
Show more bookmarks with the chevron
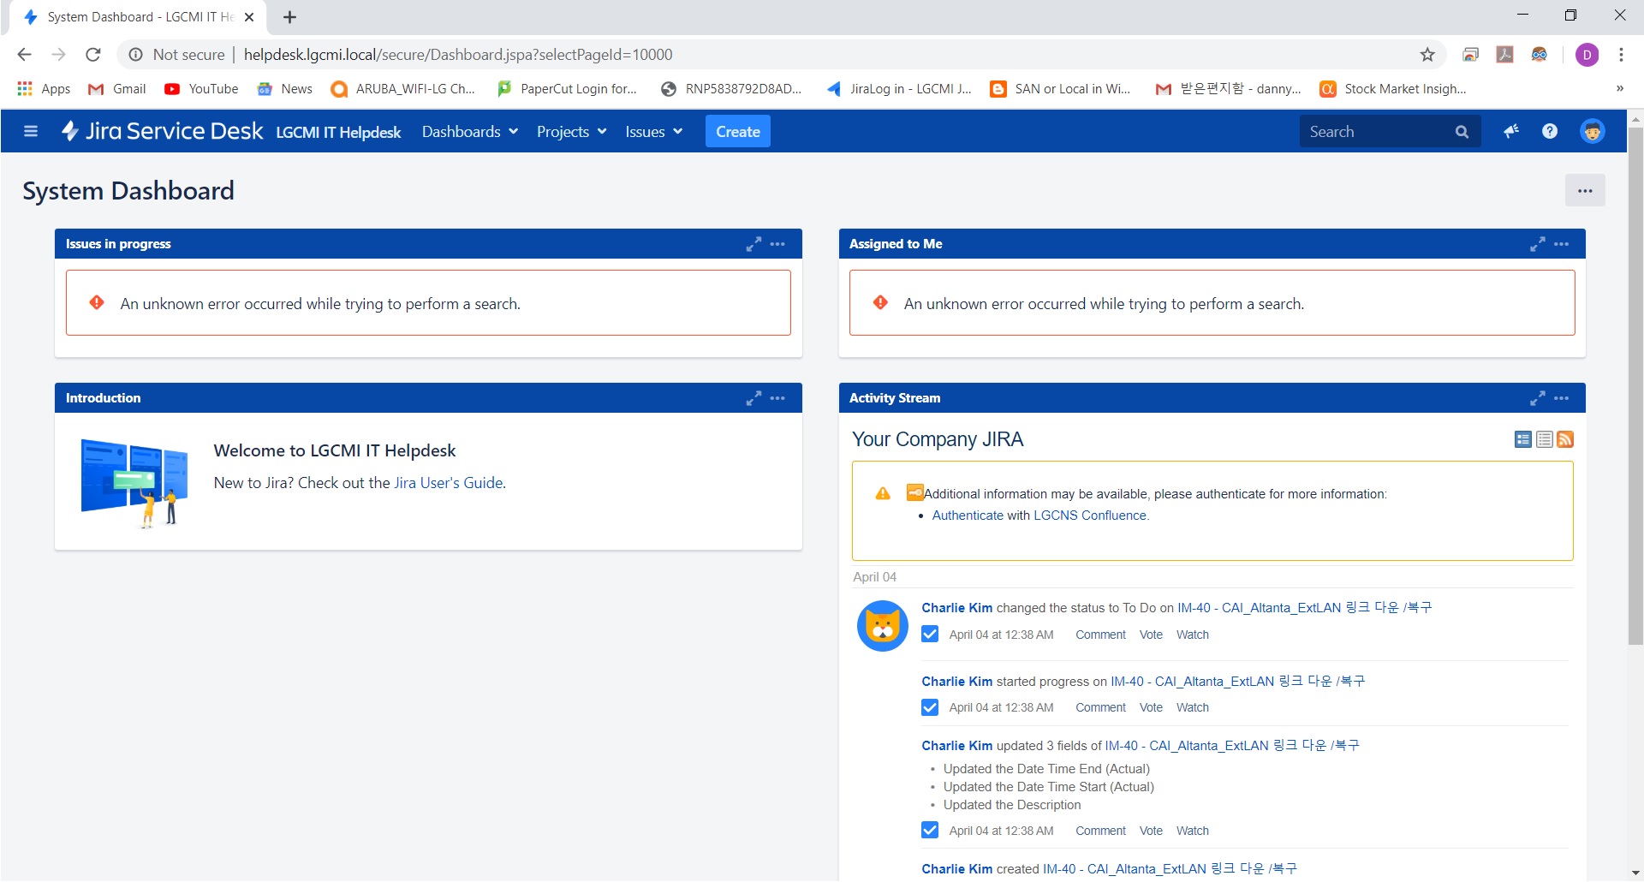(1619, 89)
